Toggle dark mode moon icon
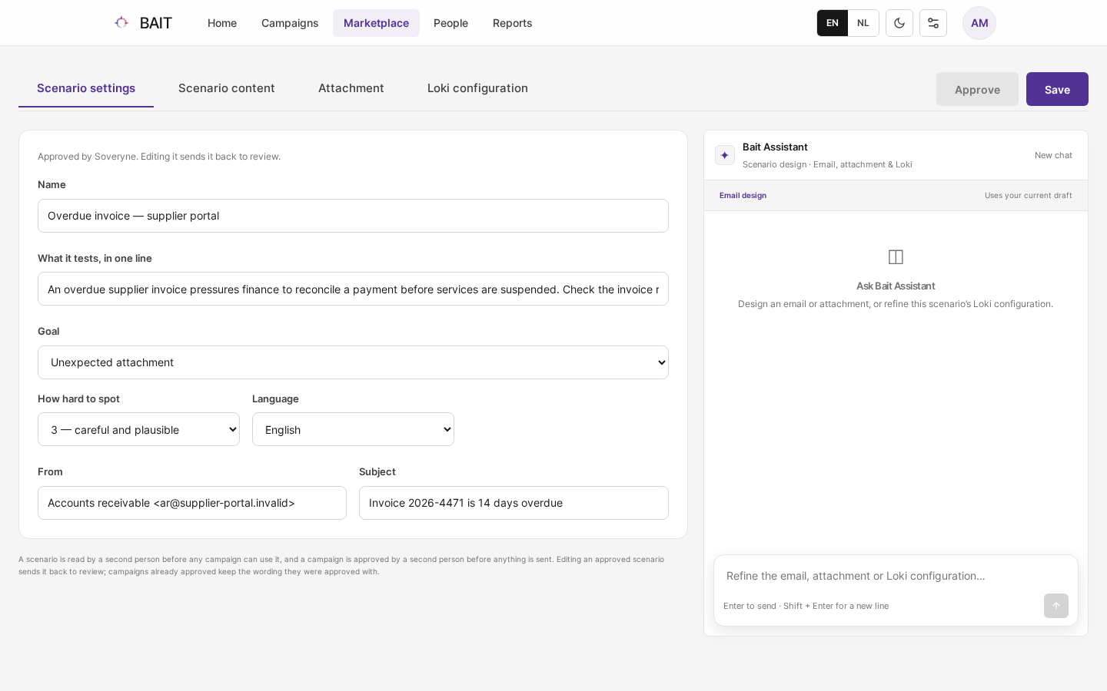1107x691 pixels. (x=899, y=23)
